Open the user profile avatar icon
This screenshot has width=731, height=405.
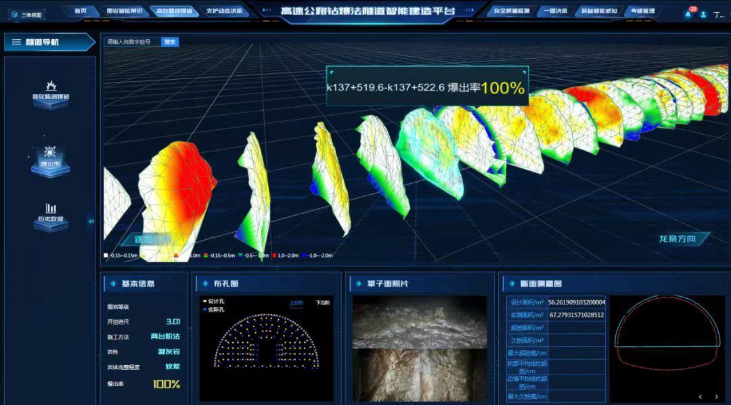[x=703, y=14]
